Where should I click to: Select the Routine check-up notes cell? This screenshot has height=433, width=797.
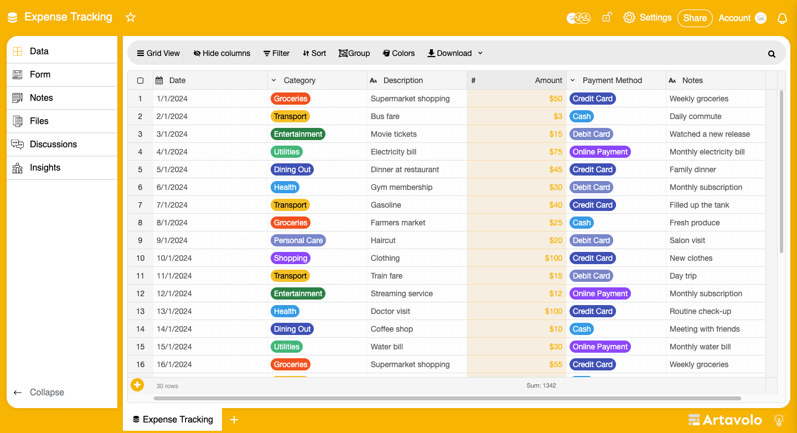coord(716,311)
